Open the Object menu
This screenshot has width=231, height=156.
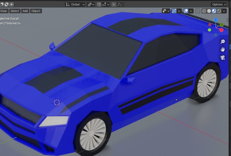tap(36, 11)
